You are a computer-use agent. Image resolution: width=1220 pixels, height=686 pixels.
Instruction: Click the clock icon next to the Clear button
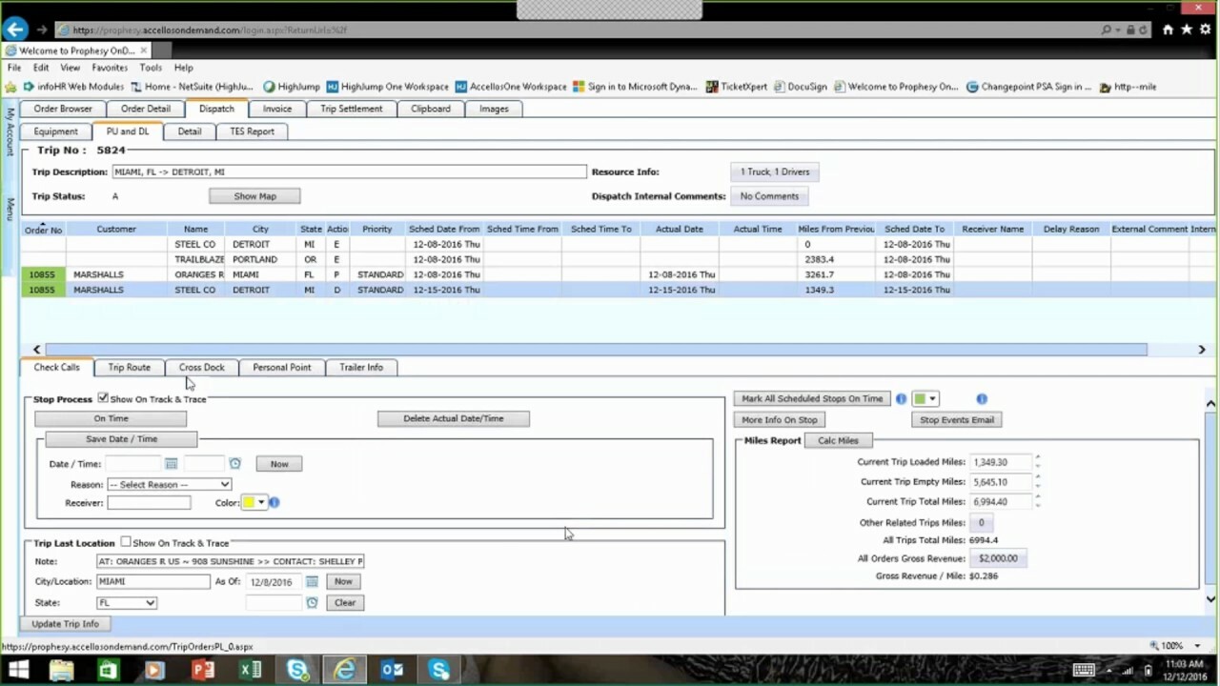pos(312,602)
